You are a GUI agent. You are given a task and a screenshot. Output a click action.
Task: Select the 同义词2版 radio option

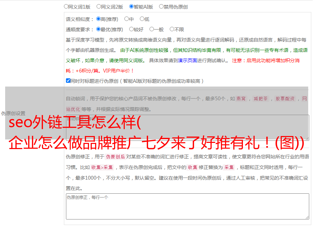pyautogui.click(x=99, y=7)
